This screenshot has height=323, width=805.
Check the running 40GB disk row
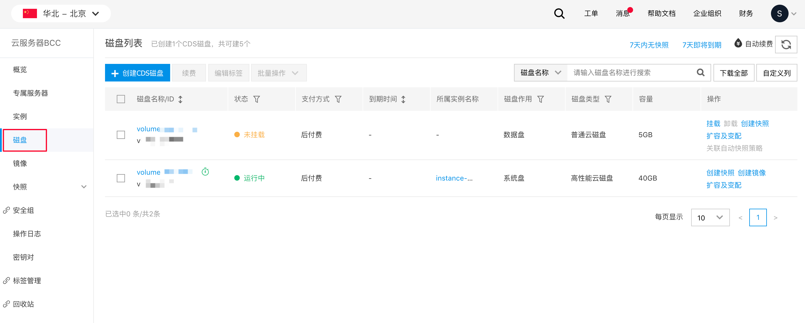(x=121, y=178)
